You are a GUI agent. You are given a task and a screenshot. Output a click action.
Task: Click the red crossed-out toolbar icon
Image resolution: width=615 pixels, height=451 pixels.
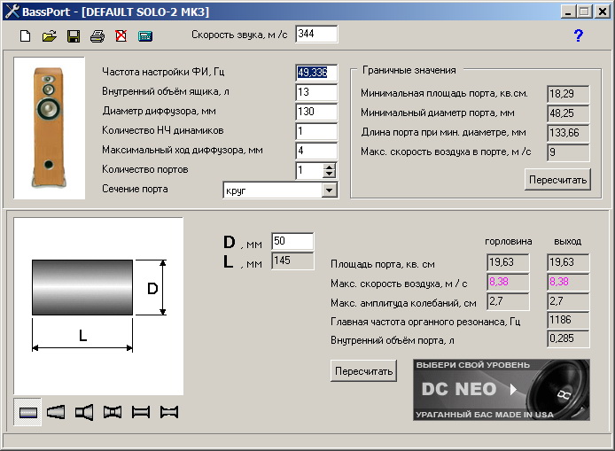pos(121,36)
